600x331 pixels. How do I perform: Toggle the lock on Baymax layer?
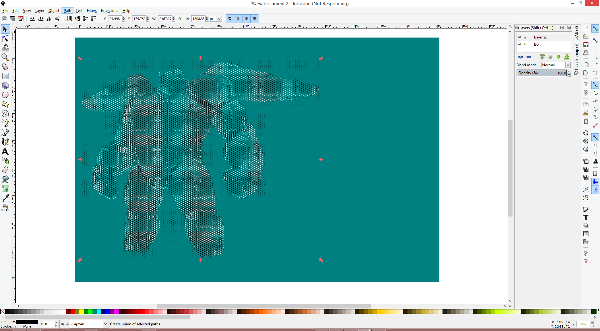[x=525, y=37]
